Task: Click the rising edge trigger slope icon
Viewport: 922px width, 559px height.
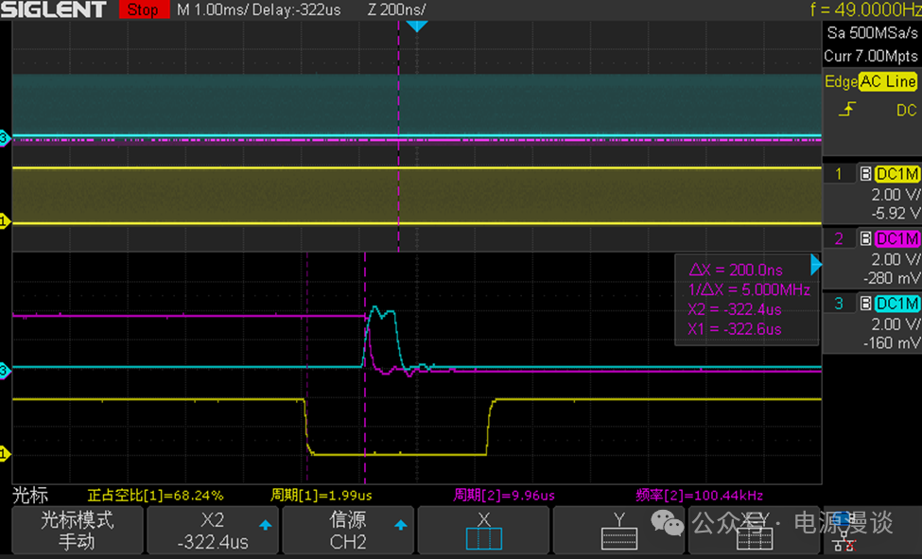Action: tap(846, 111)
